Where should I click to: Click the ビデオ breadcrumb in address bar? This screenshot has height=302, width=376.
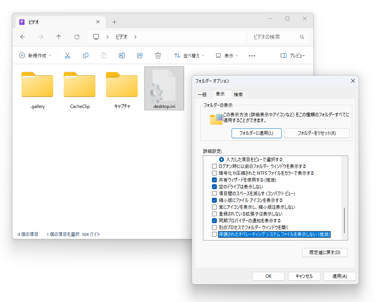click(121, 37)
